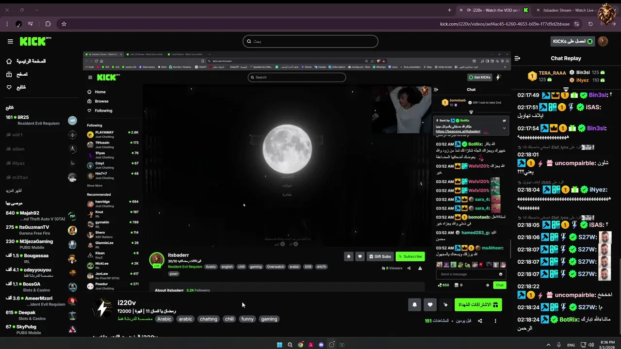
Task: Open site settings icon in address bar
Action: 577,24
